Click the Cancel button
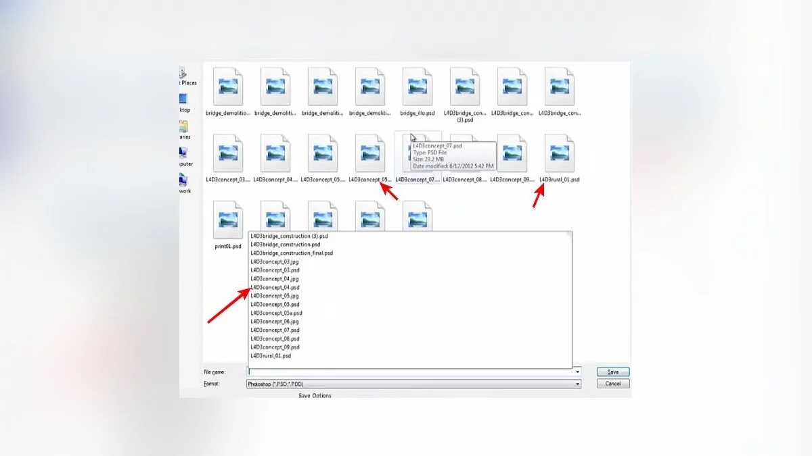 (613, 383)
